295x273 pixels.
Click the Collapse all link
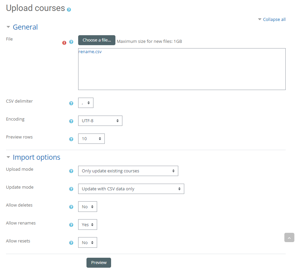point(274,20)
